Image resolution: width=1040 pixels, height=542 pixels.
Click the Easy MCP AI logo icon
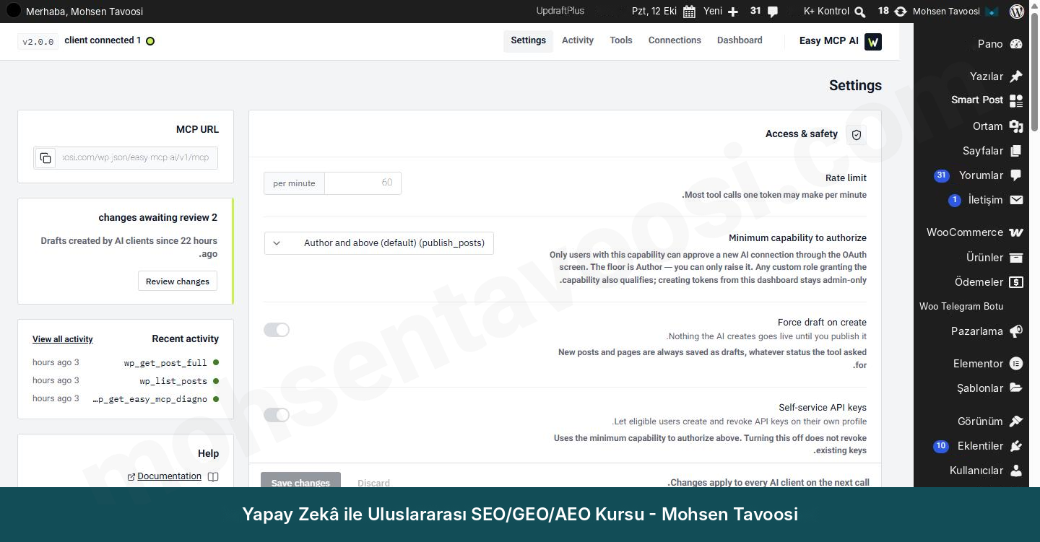872,42
